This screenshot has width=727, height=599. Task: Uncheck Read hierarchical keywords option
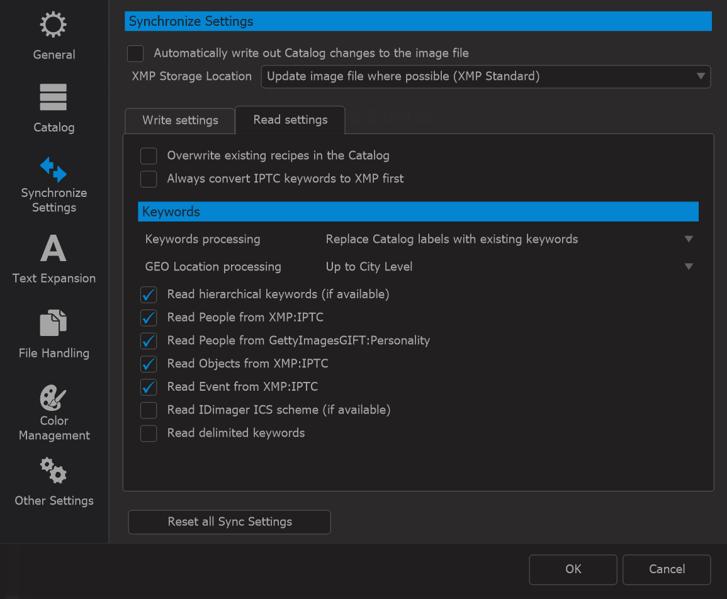(x=149, y=294)
